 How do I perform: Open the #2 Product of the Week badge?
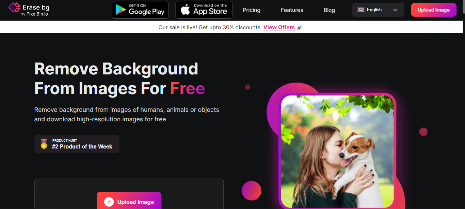click(x=77, y=144)
